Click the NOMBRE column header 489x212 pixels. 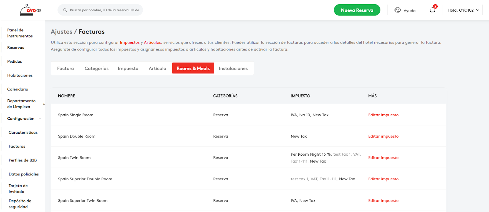67,96
